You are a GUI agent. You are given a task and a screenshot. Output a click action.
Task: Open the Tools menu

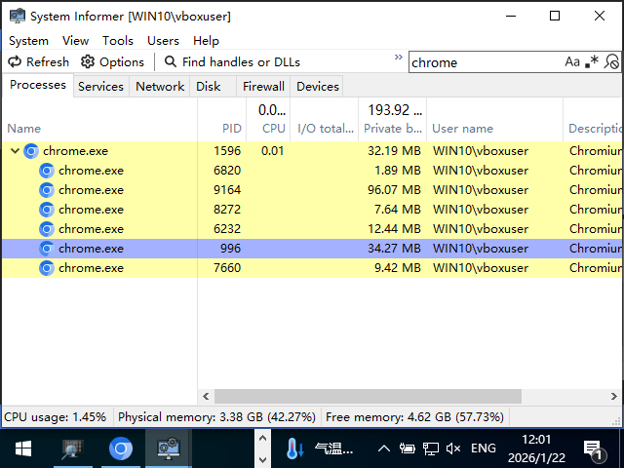pos(118,41)
